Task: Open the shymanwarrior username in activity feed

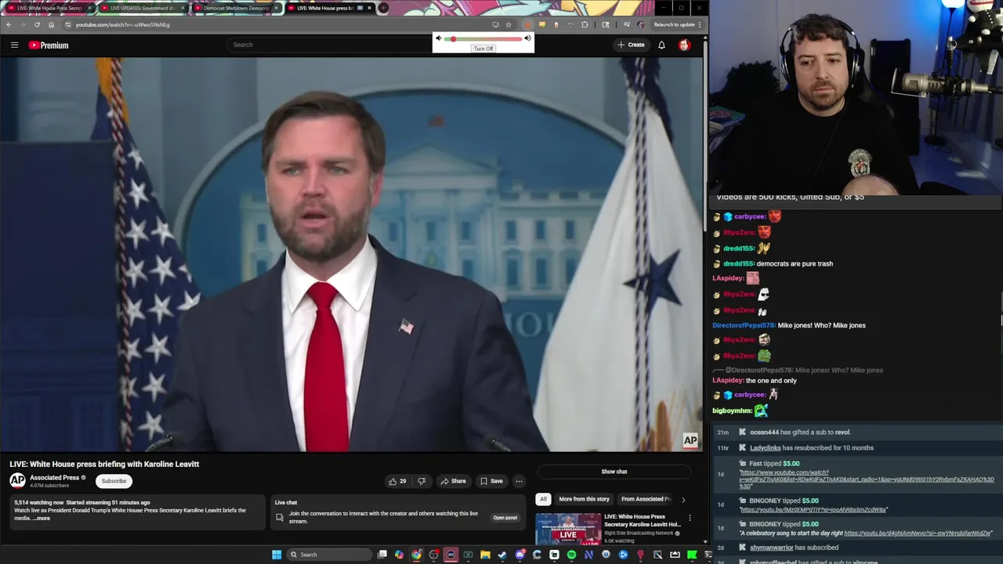Action: coord(772,548)
